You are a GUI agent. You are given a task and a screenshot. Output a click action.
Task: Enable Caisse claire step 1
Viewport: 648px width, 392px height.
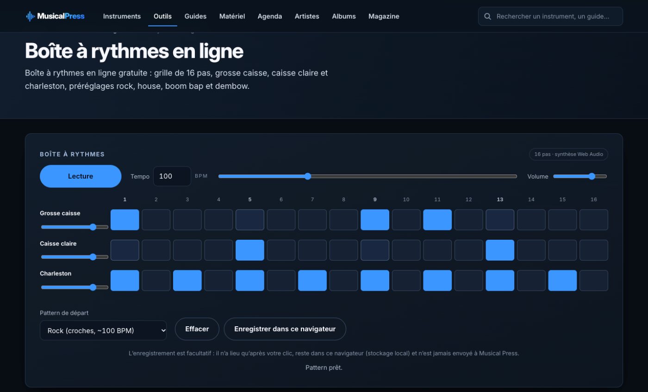pos(125,250)
